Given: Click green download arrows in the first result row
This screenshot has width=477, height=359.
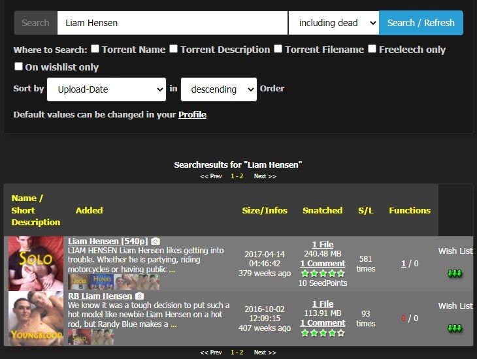Looking at the screenshot, I should (x=455, y=273).
